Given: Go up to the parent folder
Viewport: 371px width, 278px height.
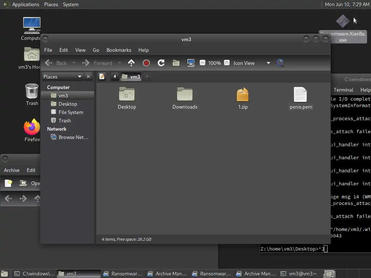Looking at the screenshot, I should (x=131, y=63).
